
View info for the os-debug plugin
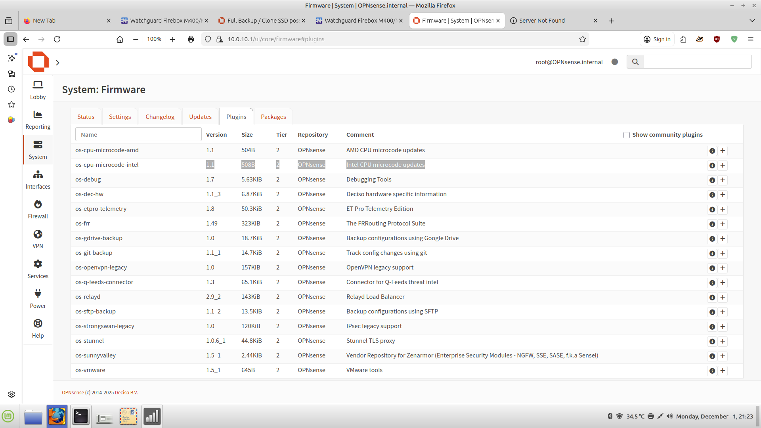coord(712,180)
